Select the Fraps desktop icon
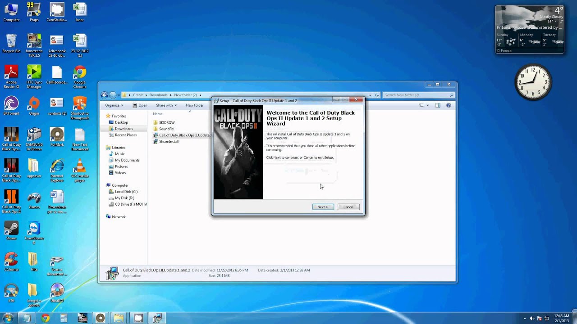Viewport: 577px width, 324px height. (x=34, y=12)
